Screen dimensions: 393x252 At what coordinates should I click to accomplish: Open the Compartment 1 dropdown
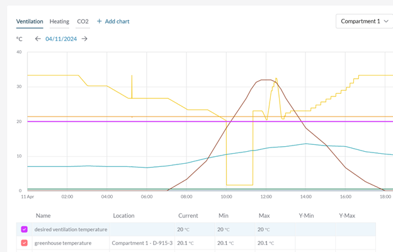[x=364, y=21]
